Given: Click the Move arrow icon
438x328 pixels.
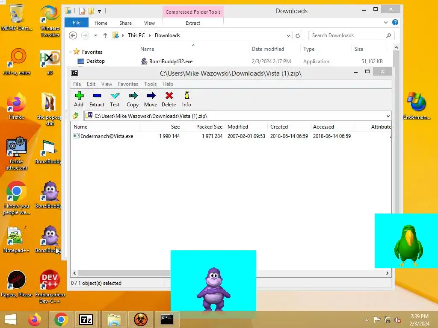Looking at the screenshot, I should [151, 99].
